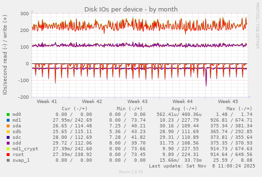Click md1_crypt average value '9.90 / 227.55'

181,149
